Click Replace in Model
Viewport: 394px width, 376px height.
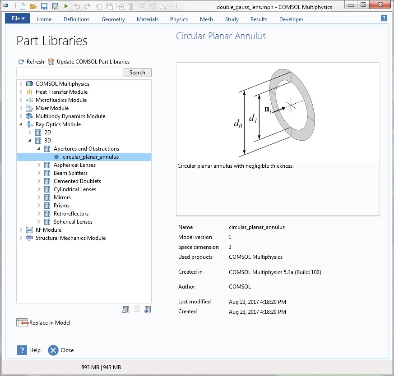44,322
